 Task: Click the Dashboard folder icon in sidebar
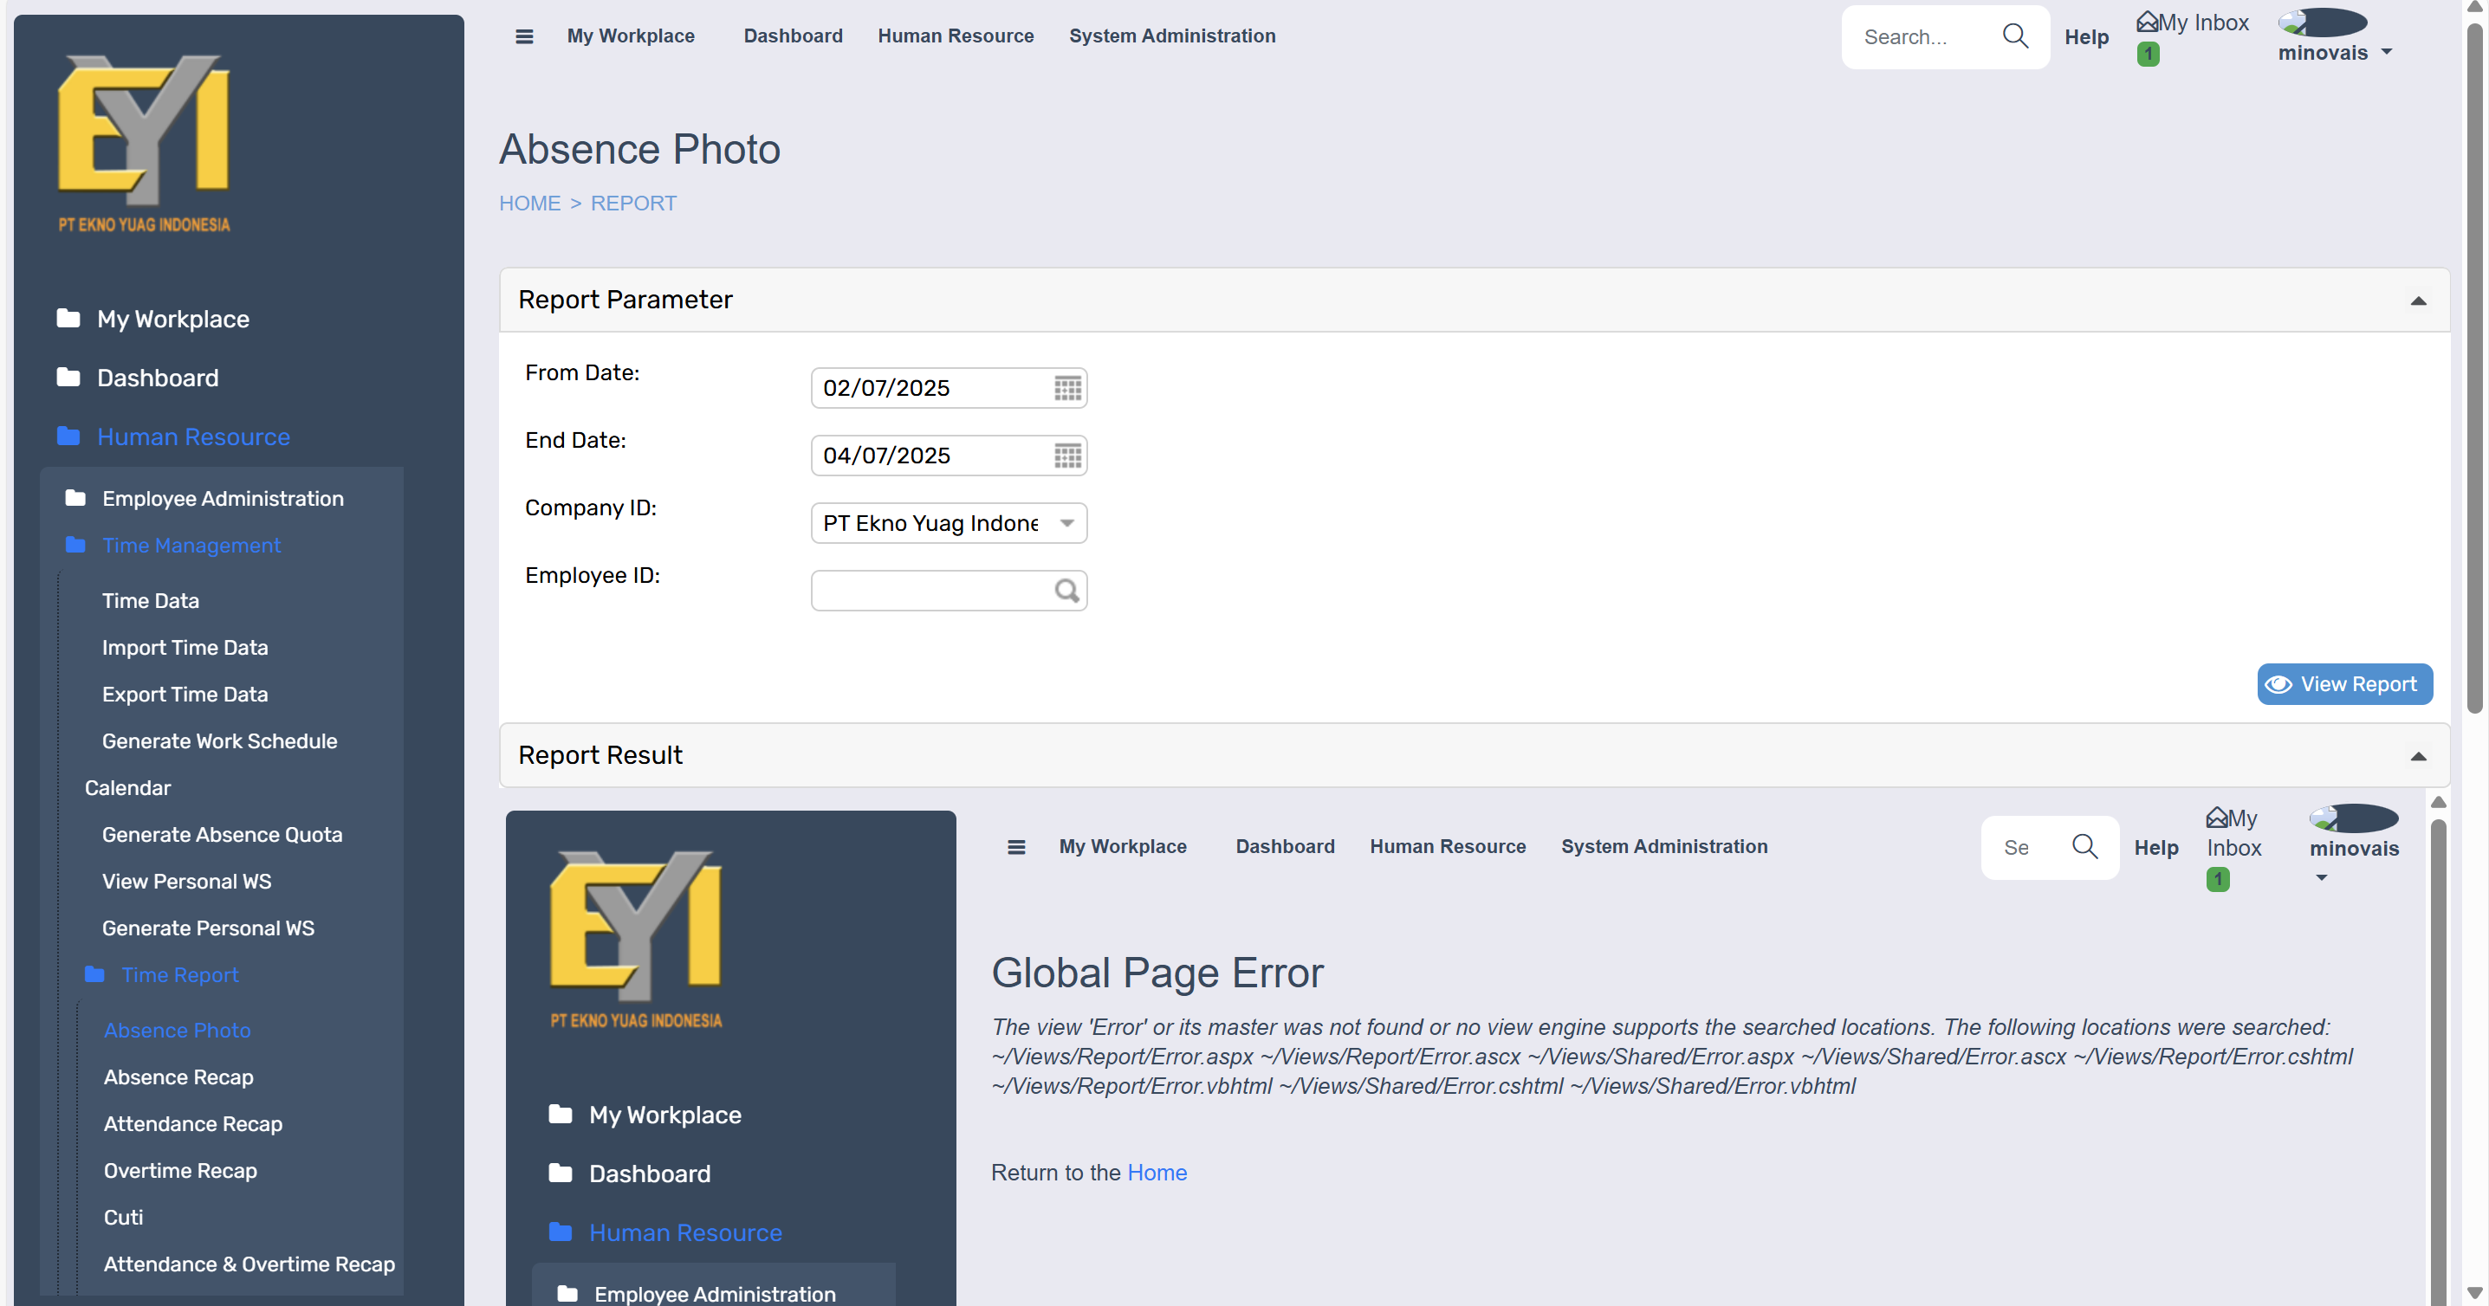68,377
